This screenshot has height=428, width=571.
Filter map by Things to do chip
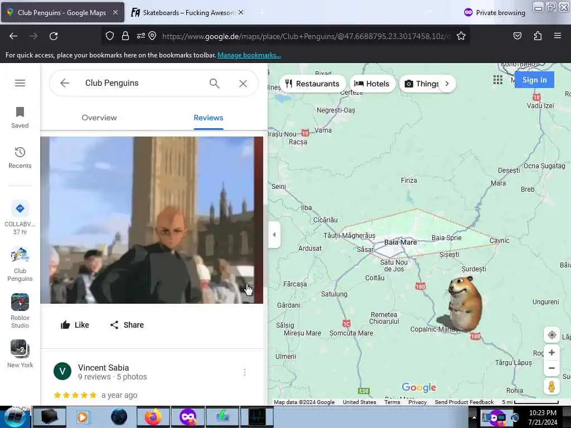[x=422, y=84]
